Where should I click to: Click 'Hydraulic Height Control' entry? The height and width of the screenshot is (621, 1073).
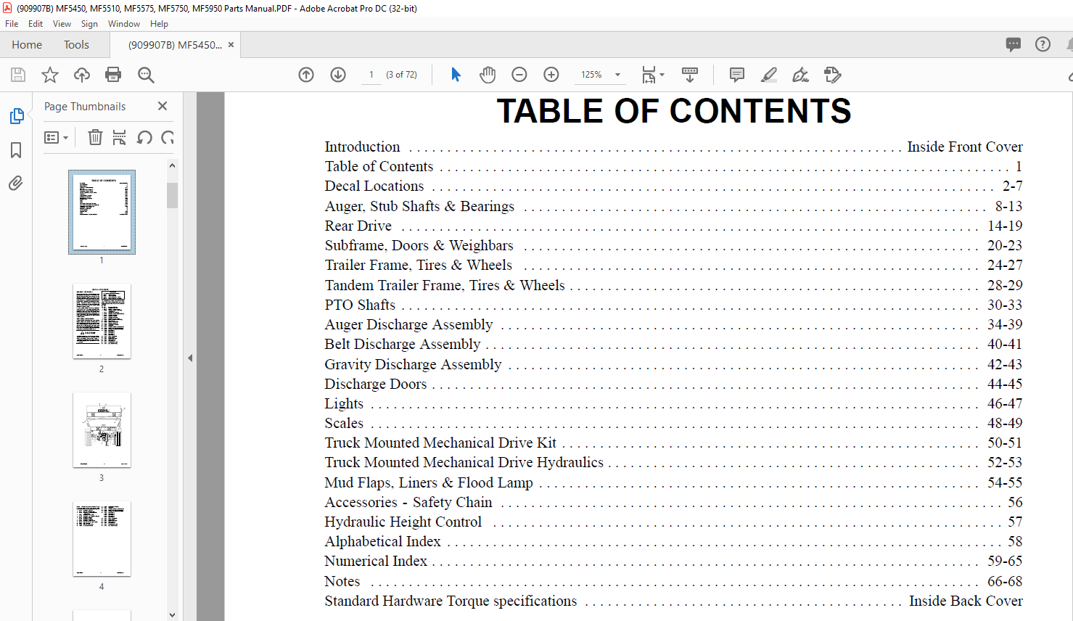[x=403, y=522]
